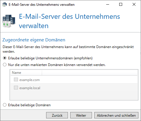Viewport: 141px width, 121px height.
Task: Sort the list by the Name column header
Action: pyautogui.click(x=26, y=73)
